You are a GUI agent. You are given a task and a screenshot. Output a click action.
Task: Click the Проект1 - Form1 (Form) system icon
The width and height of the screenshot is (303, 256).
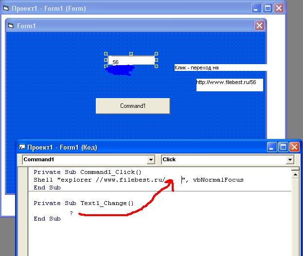pyautogui.click(x=6, y=8)
